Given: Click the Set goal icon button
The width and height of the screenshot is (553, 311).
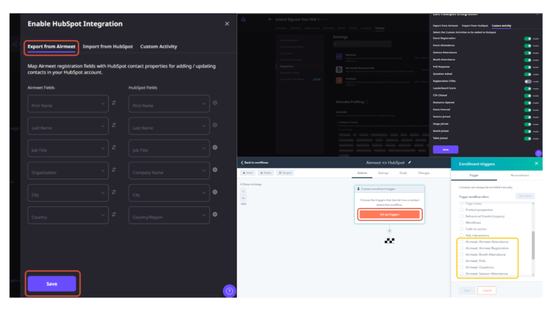Looking at the screenshot, I should click(286, 173).
